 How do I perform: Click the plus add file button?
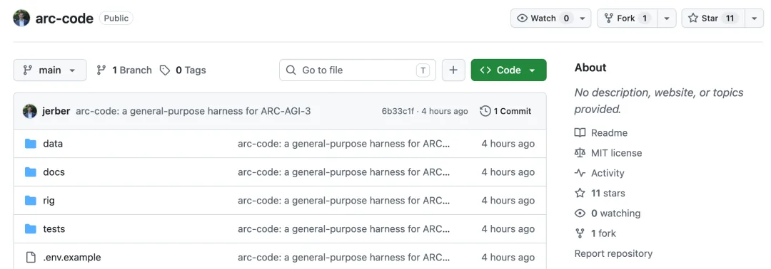[x=453, y=70]
